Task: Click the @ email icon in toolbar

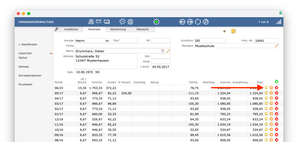Action: [x=130, y=22]
